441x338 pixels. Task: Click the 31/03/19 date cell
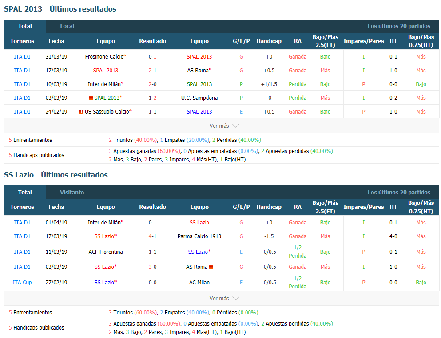click(56, 57)
